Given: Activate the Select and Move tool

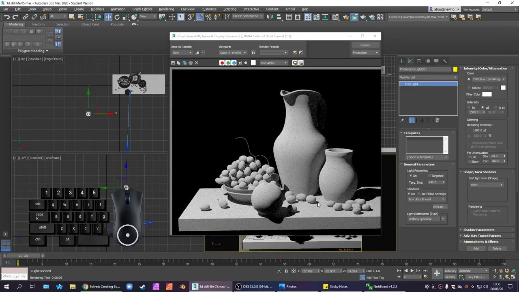Looking at the screenshot, I should 108,17.
